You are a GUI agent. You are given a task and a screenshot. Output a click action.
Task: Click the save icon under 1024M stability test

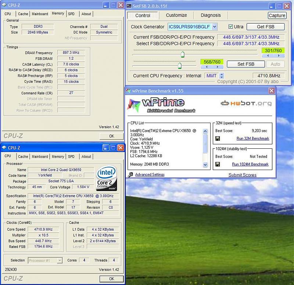pyautogui.click(x=218, y=164)
